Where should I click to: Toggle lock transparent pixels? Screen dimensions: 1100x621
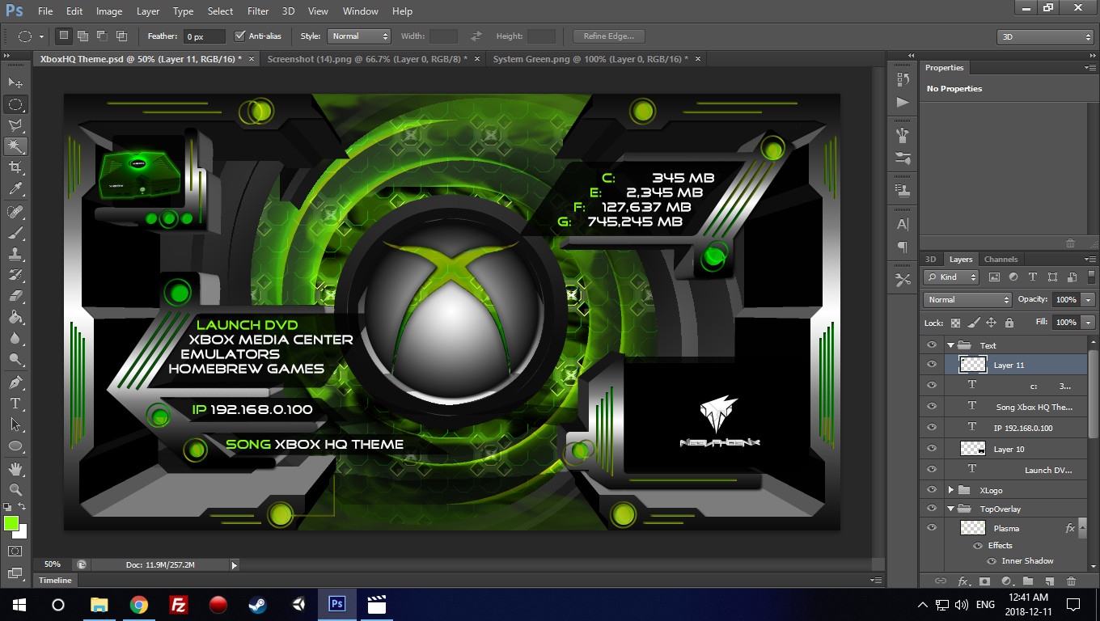(x=955, y=322)
